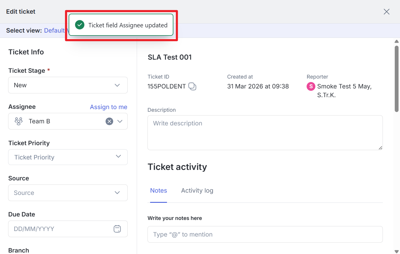
Task: Open the Assignee dropdown chevron
Action: click(x=120, y=121)
